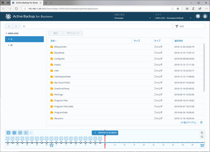Select D: drive in tree
210x152 pixels.
(x=24, y=45)
